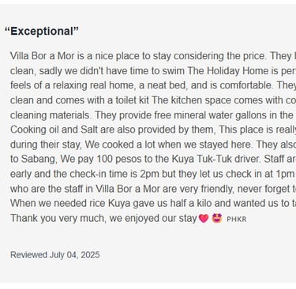Click the opening quotation mark before Exceptional
Screen dimensions: 296x289
(7, 29)
